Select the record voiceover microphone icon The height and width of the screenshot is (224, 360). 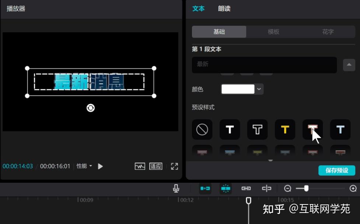176,188
